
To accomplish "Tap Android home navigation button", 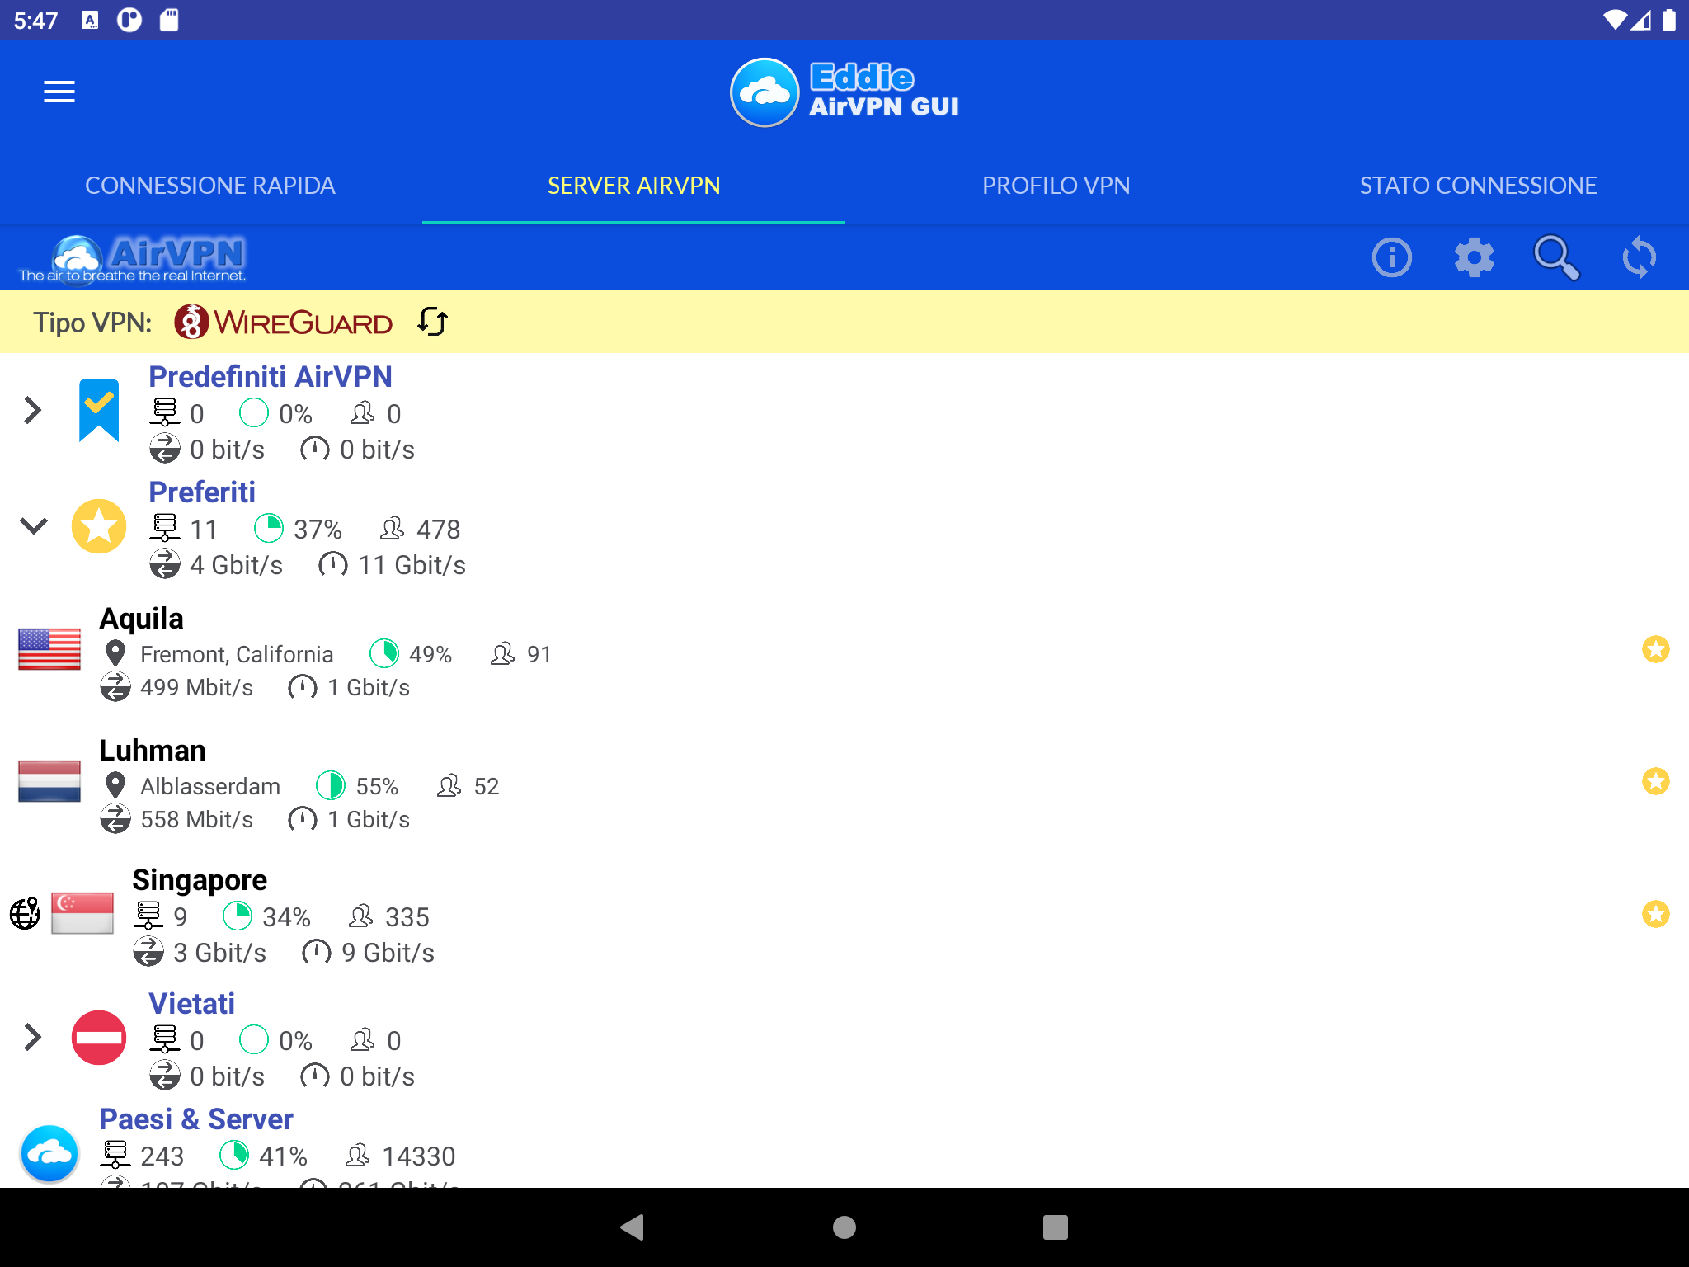I will coord(844,1227).
